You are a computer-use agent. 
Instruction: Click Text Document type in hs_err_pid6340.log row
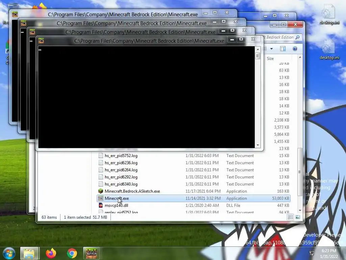click(x=240, y=184)
